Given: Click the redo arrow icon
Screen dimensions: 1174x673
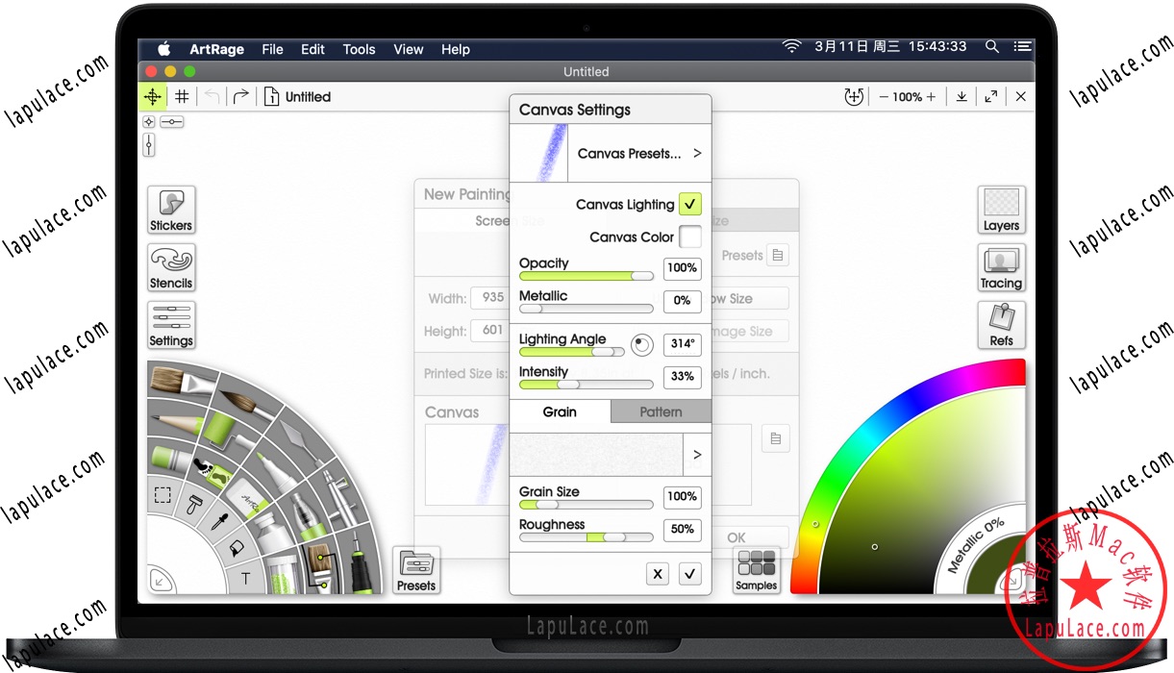Looking at the screenshot, I should pyautogui.click(x=238, y=96).
